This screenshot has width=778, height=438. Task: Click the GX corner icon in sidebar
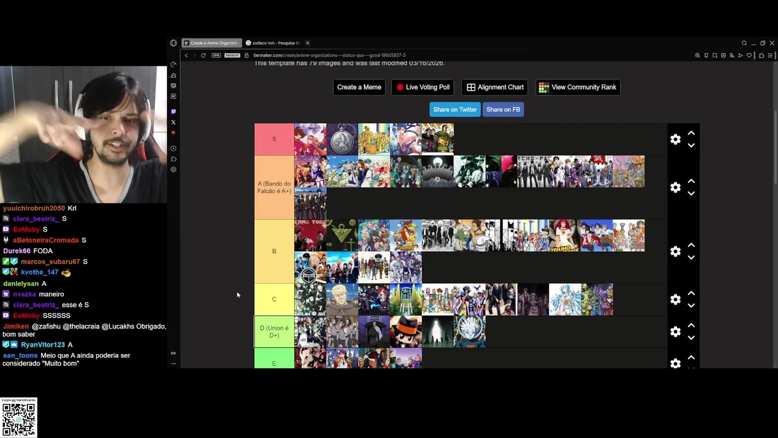pos(173,353)
